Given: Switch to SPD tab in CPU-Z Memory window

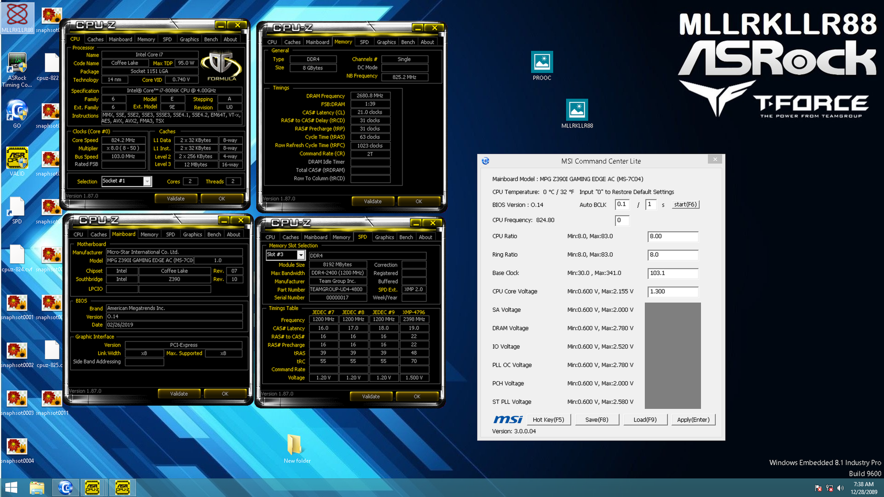Looking at the screenshot, I should (x=364, y=42).
